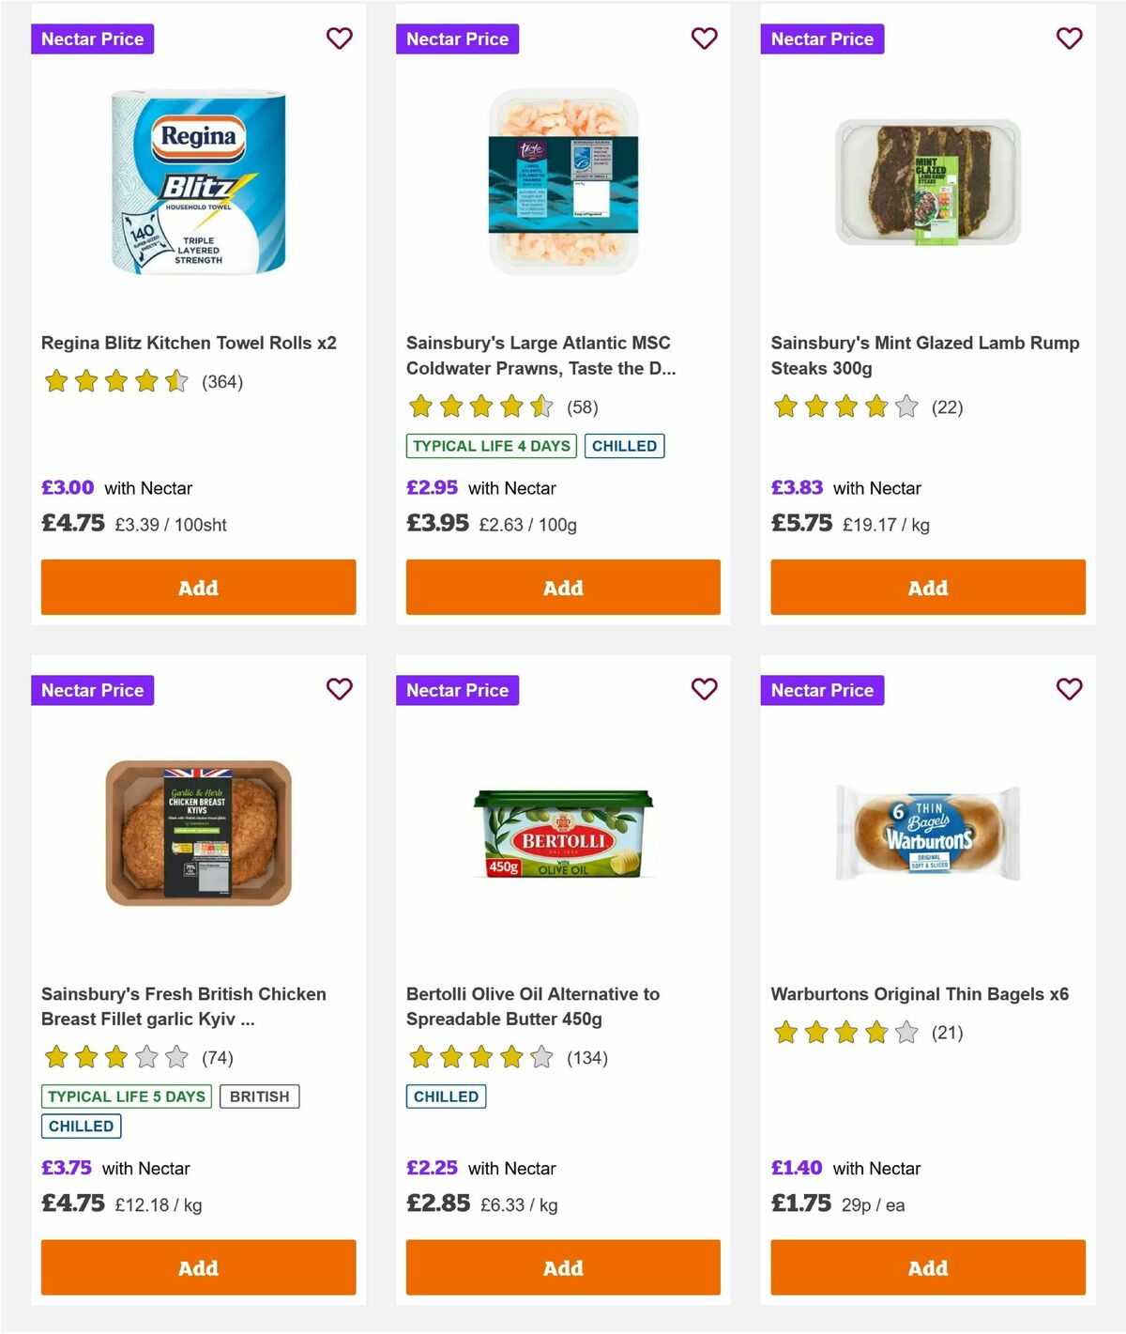
Task: Open the Regina Blitz product page via its title
Action: point(190,343)
